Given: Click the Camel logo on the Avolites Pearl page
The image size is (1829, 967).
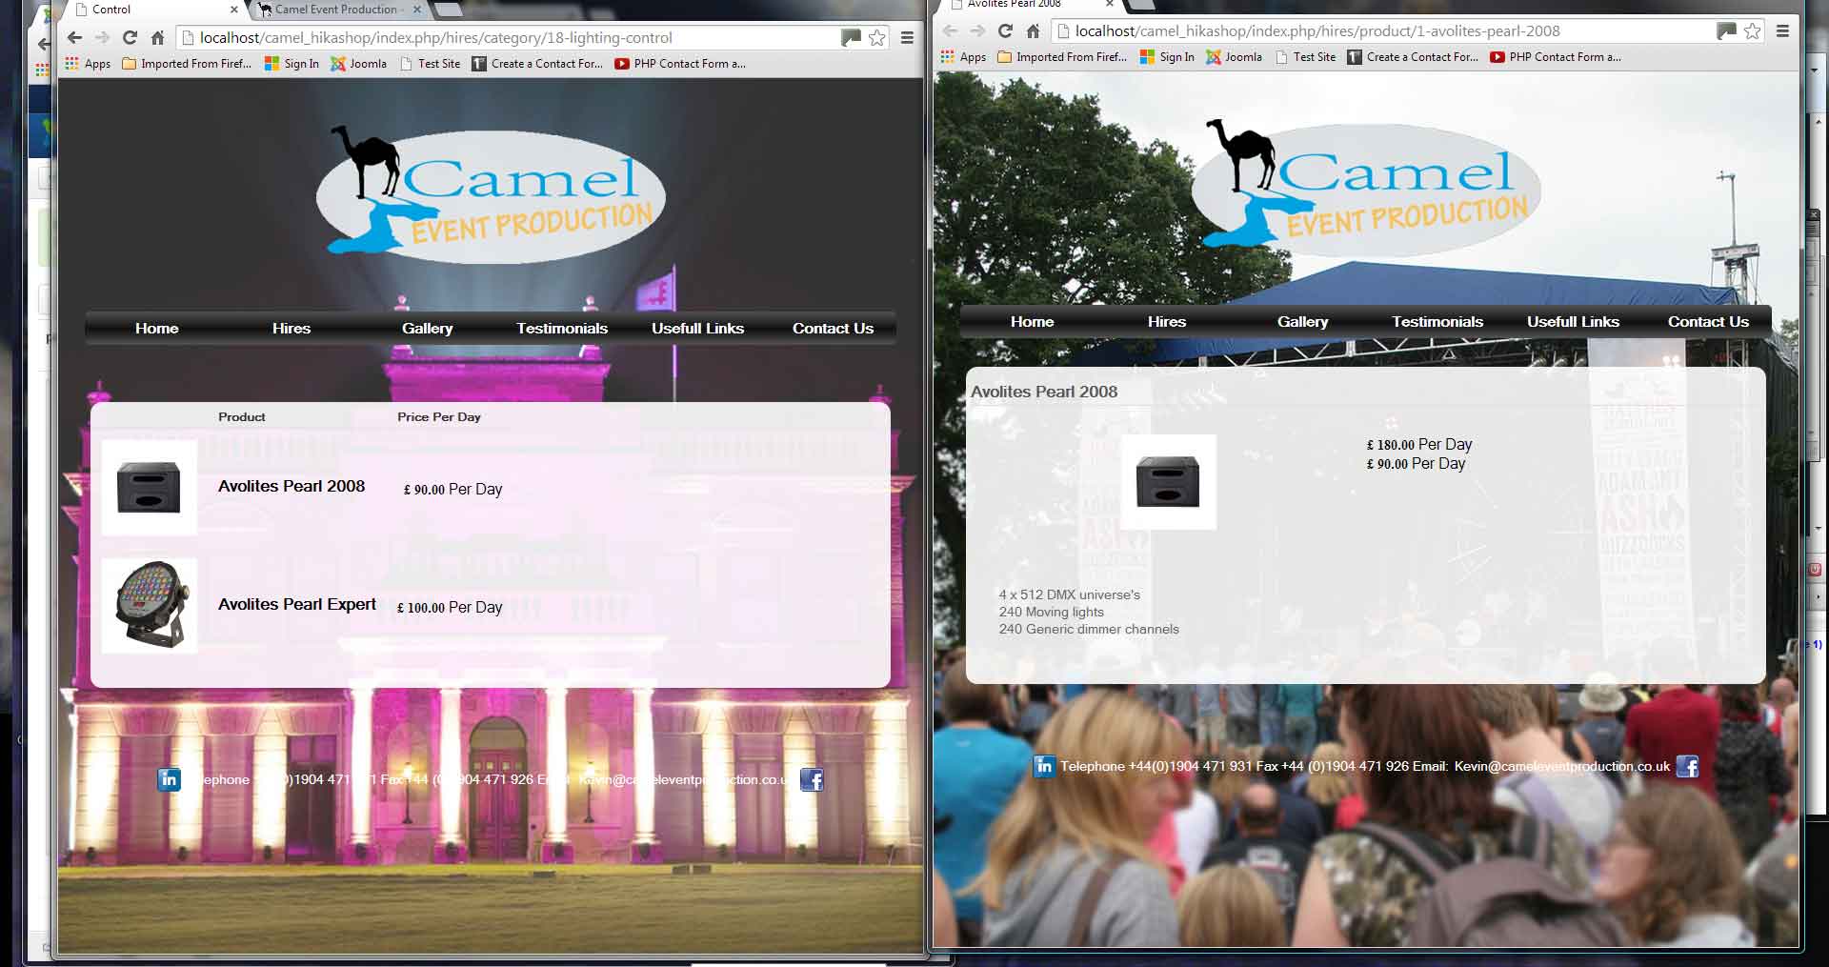Looking at the screenshot, I should click(1366, 187).
